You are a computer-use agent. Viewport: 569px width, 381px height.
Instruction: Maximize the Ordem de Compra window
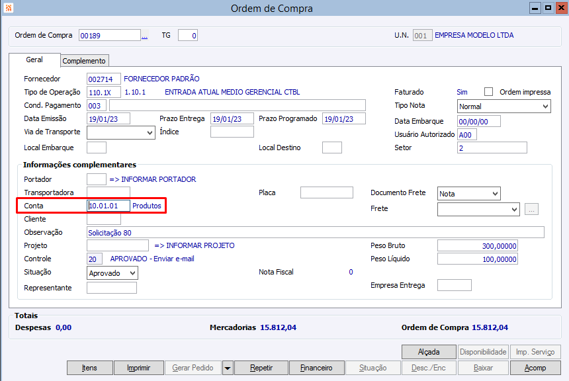click(x=548, y=8)
